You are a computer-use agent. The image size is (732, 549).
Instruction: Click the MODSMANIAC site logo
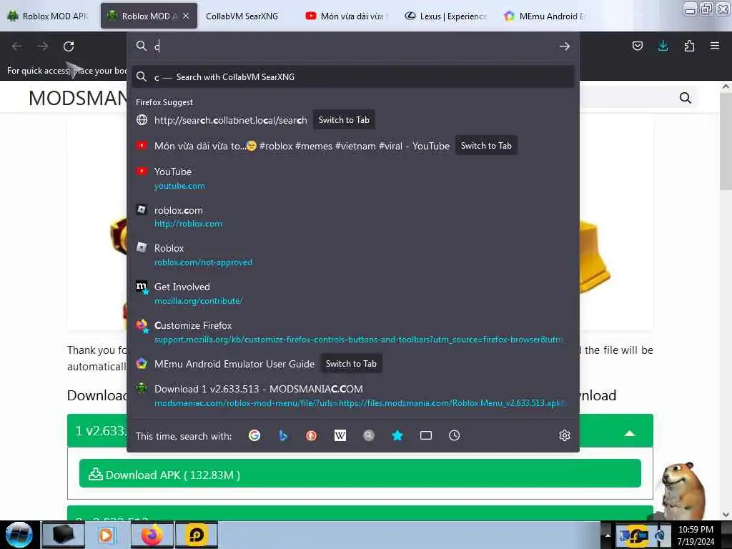(x=78, y=98)
